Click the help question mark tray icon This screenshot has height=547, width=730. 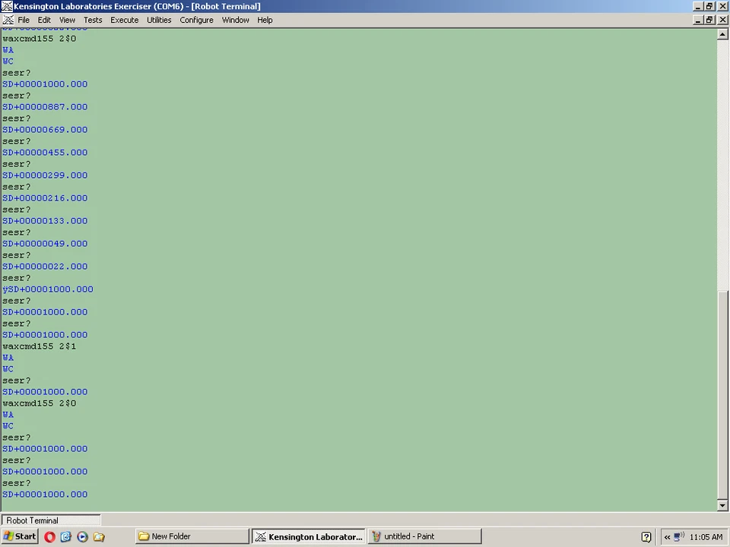pyautogui.click(x=646, y=537)
